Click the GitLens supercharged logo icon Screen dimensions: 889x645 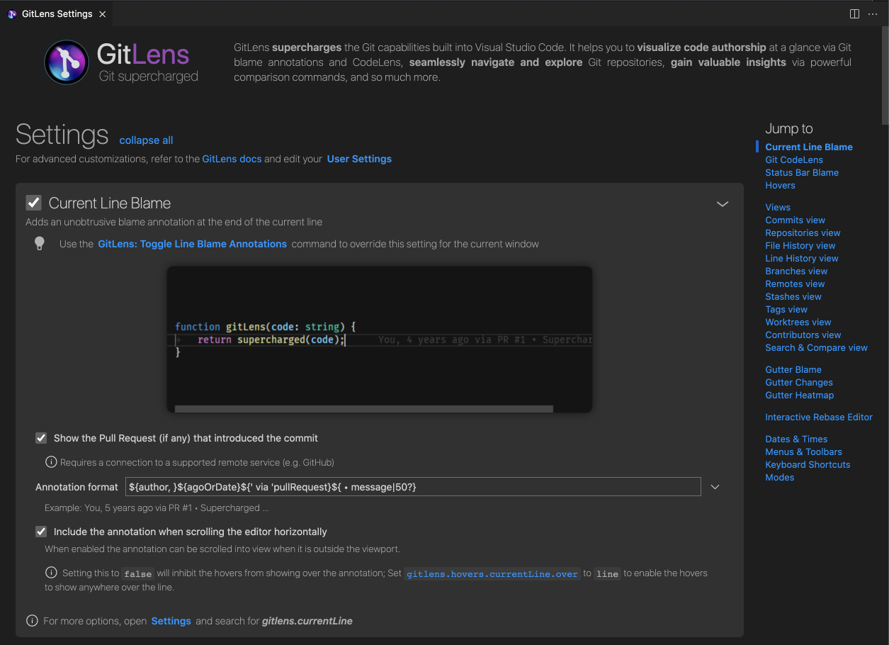coord(66,62)
